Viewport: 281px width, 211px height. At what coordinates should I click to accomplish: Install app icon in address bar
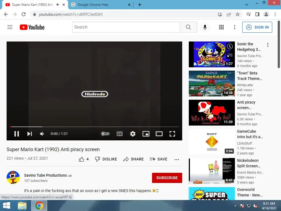(x=220, y=14)
